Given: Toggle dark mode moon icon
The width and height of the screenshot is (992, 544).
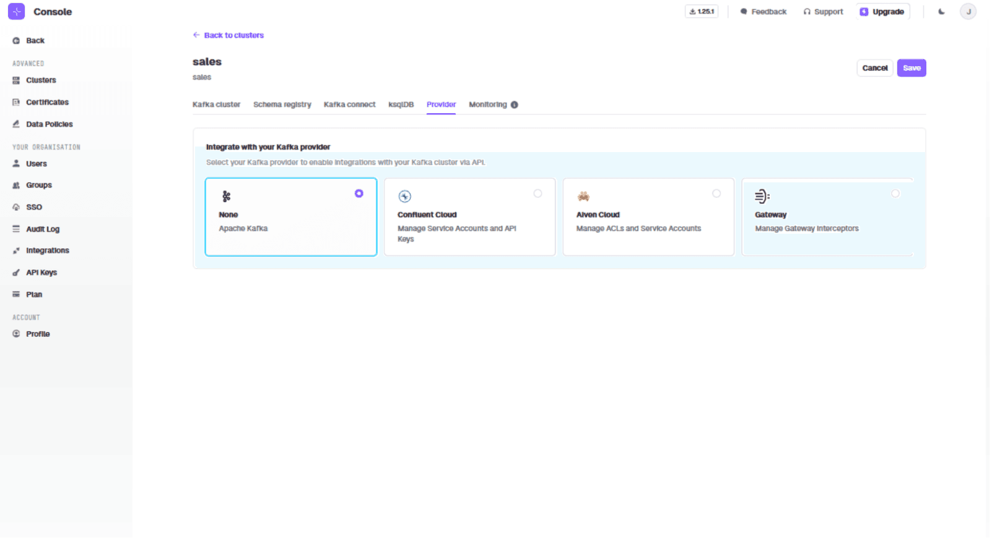Looking at the screenshot, I should [x=941, y=12].
